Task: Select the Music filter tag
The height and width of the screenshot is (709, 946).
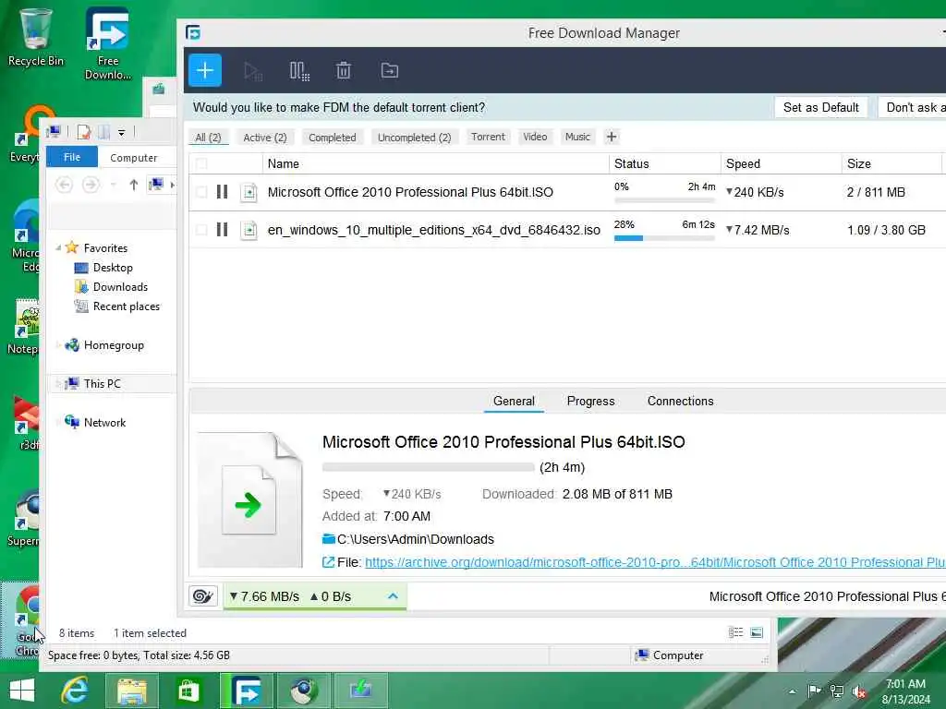Action: click(x=577, y=137)
